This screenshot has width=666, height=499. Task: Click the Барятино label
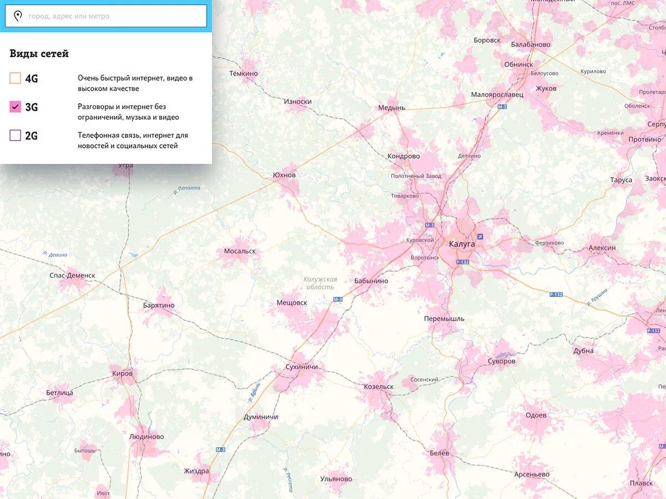159,305
